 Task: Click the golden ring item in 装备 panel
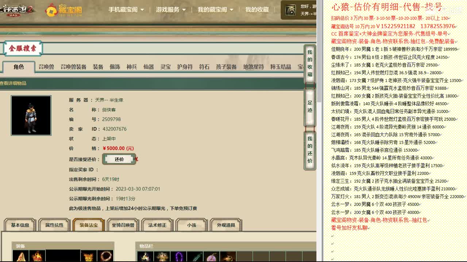(x=105, y=256)
